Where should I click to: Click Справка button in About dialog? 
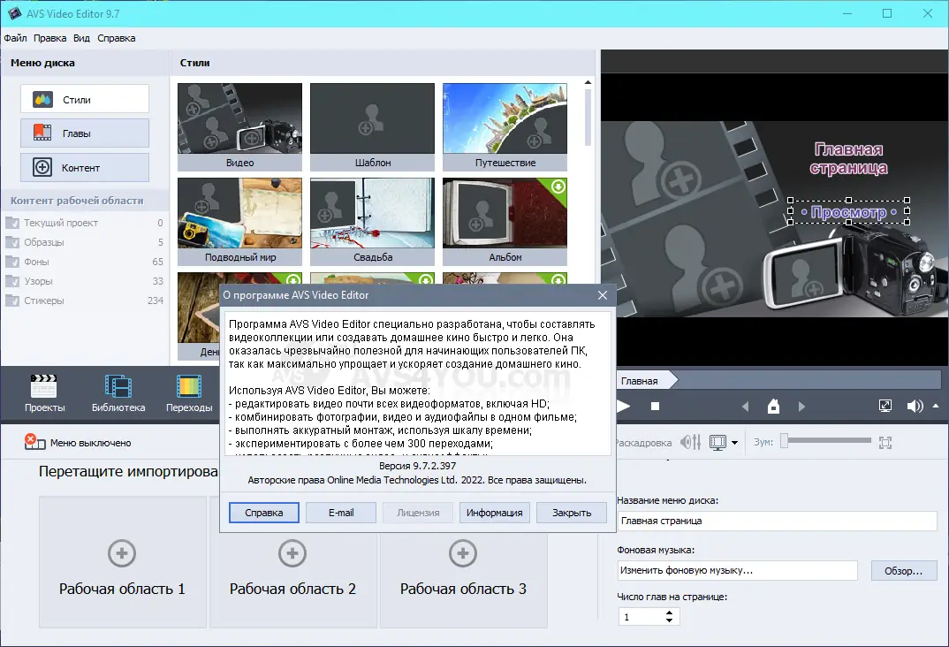point(264,513)
